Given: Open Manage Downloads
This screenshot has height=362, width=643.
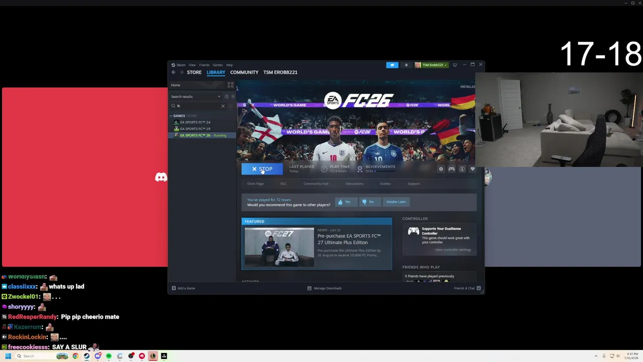Looking at the screenshot, I should click(x=325, y=288).
